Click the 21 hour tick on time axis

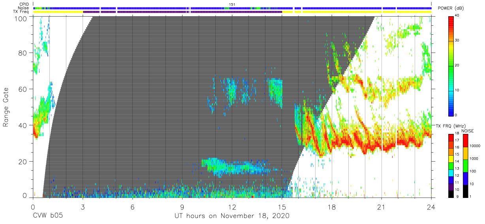(x=381, y=207)
